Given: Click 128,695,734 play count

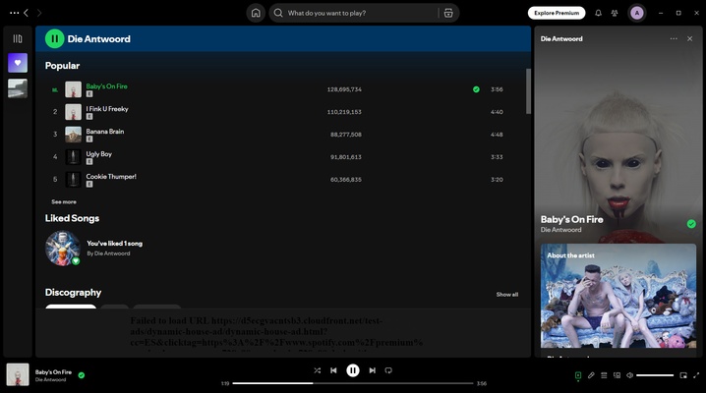Looking at the screenshot, I should tap(344, 89).
